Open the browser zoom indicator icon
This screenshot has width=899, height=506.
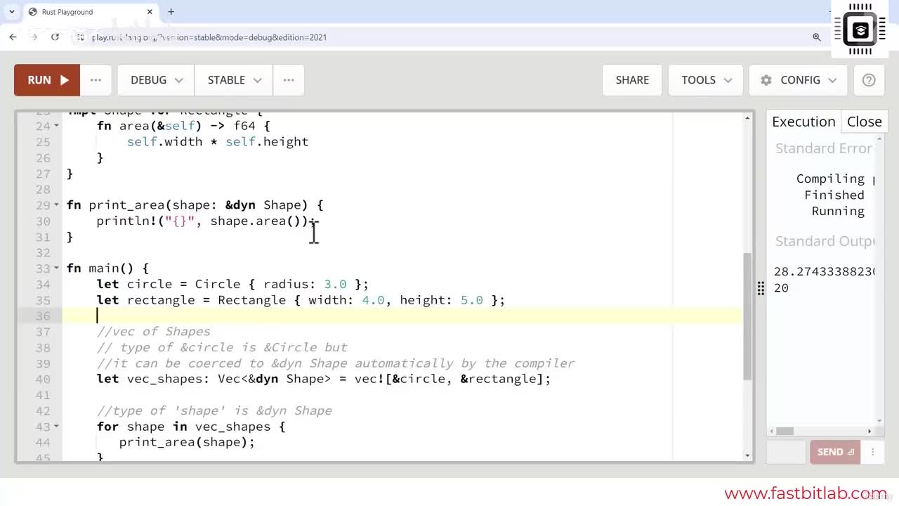coord(816,37)
